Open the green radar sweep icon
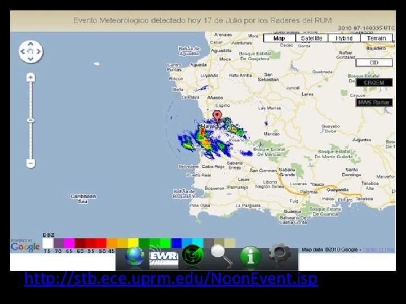 click(x=193, y=255)
